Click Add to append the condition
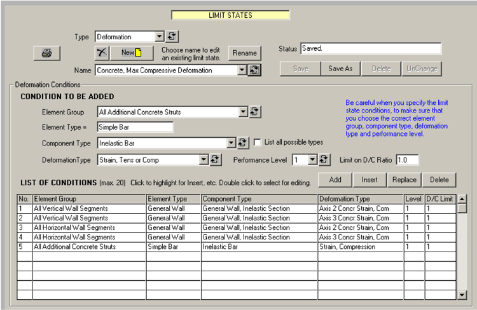This screenshot has width=477, height=310. coord(334,180)
